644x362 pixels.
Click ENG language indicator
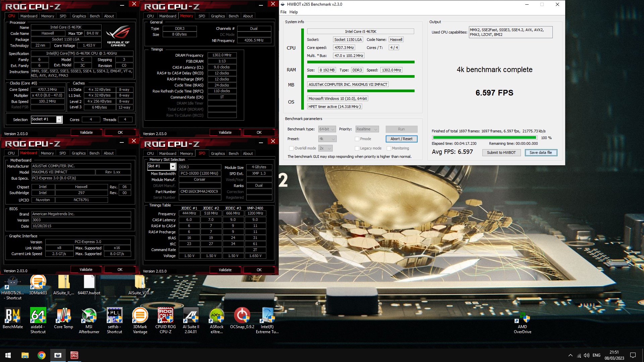[x=596, y=355]
